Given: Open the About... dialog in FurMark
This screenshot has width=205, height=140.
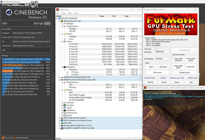Looking at the screenshot, I should (177, 82).
